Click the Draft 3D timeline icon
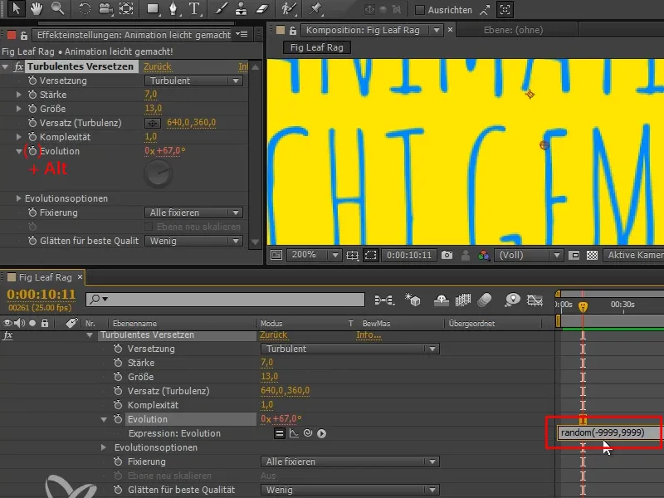Viewport: 664px width, 498px height. [x=413, y=300]
